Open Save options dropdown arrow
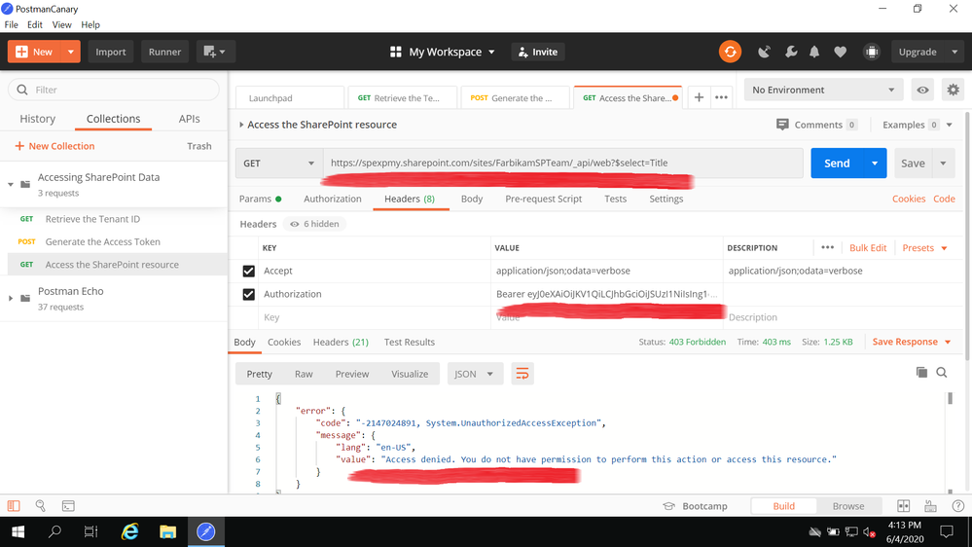Screen dimensions: 972x547 943,164
